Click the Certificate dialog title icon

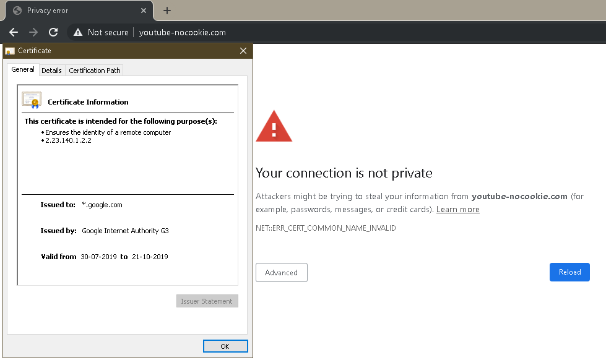click(x=10, y=51)
